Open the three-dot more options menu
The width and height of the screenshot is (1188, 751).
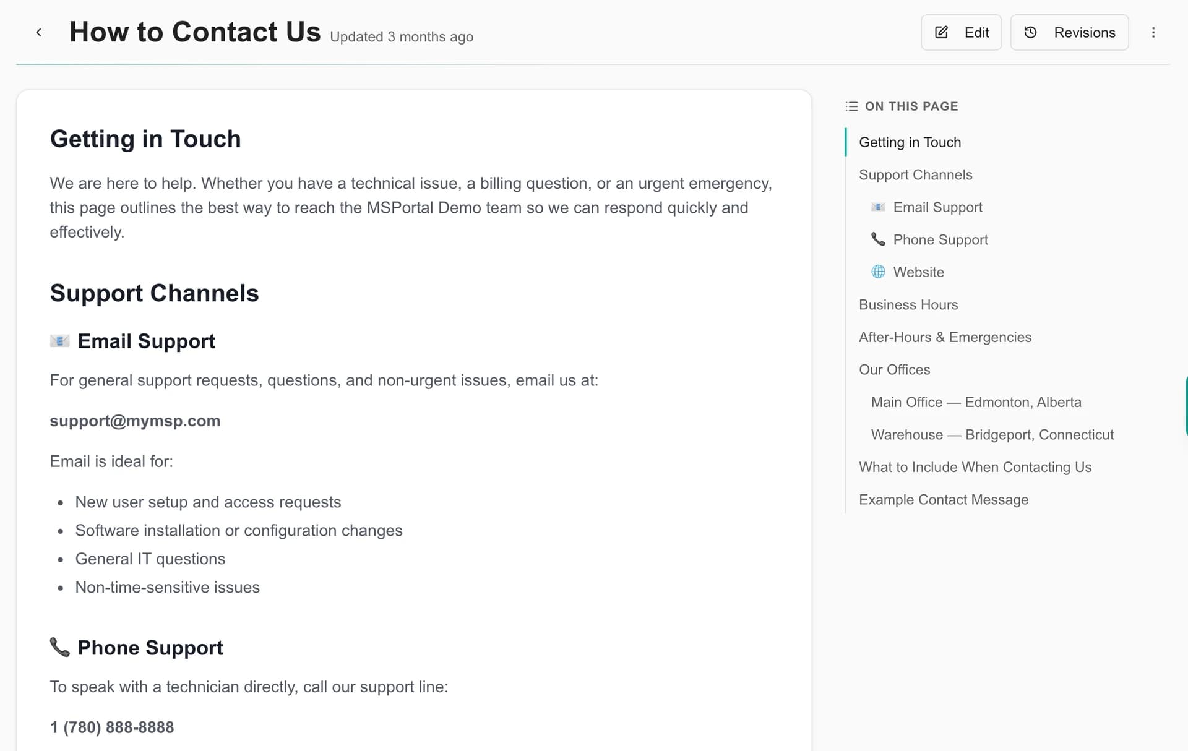pyautogui.click(x=1153, y=32)
